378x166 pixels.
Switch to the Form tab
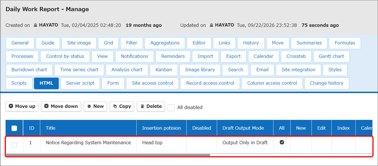(x=113, y=83)
